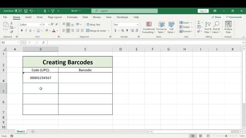Click the Fill down icon in Editing
The image size is (246, 138).
point(199,27)
